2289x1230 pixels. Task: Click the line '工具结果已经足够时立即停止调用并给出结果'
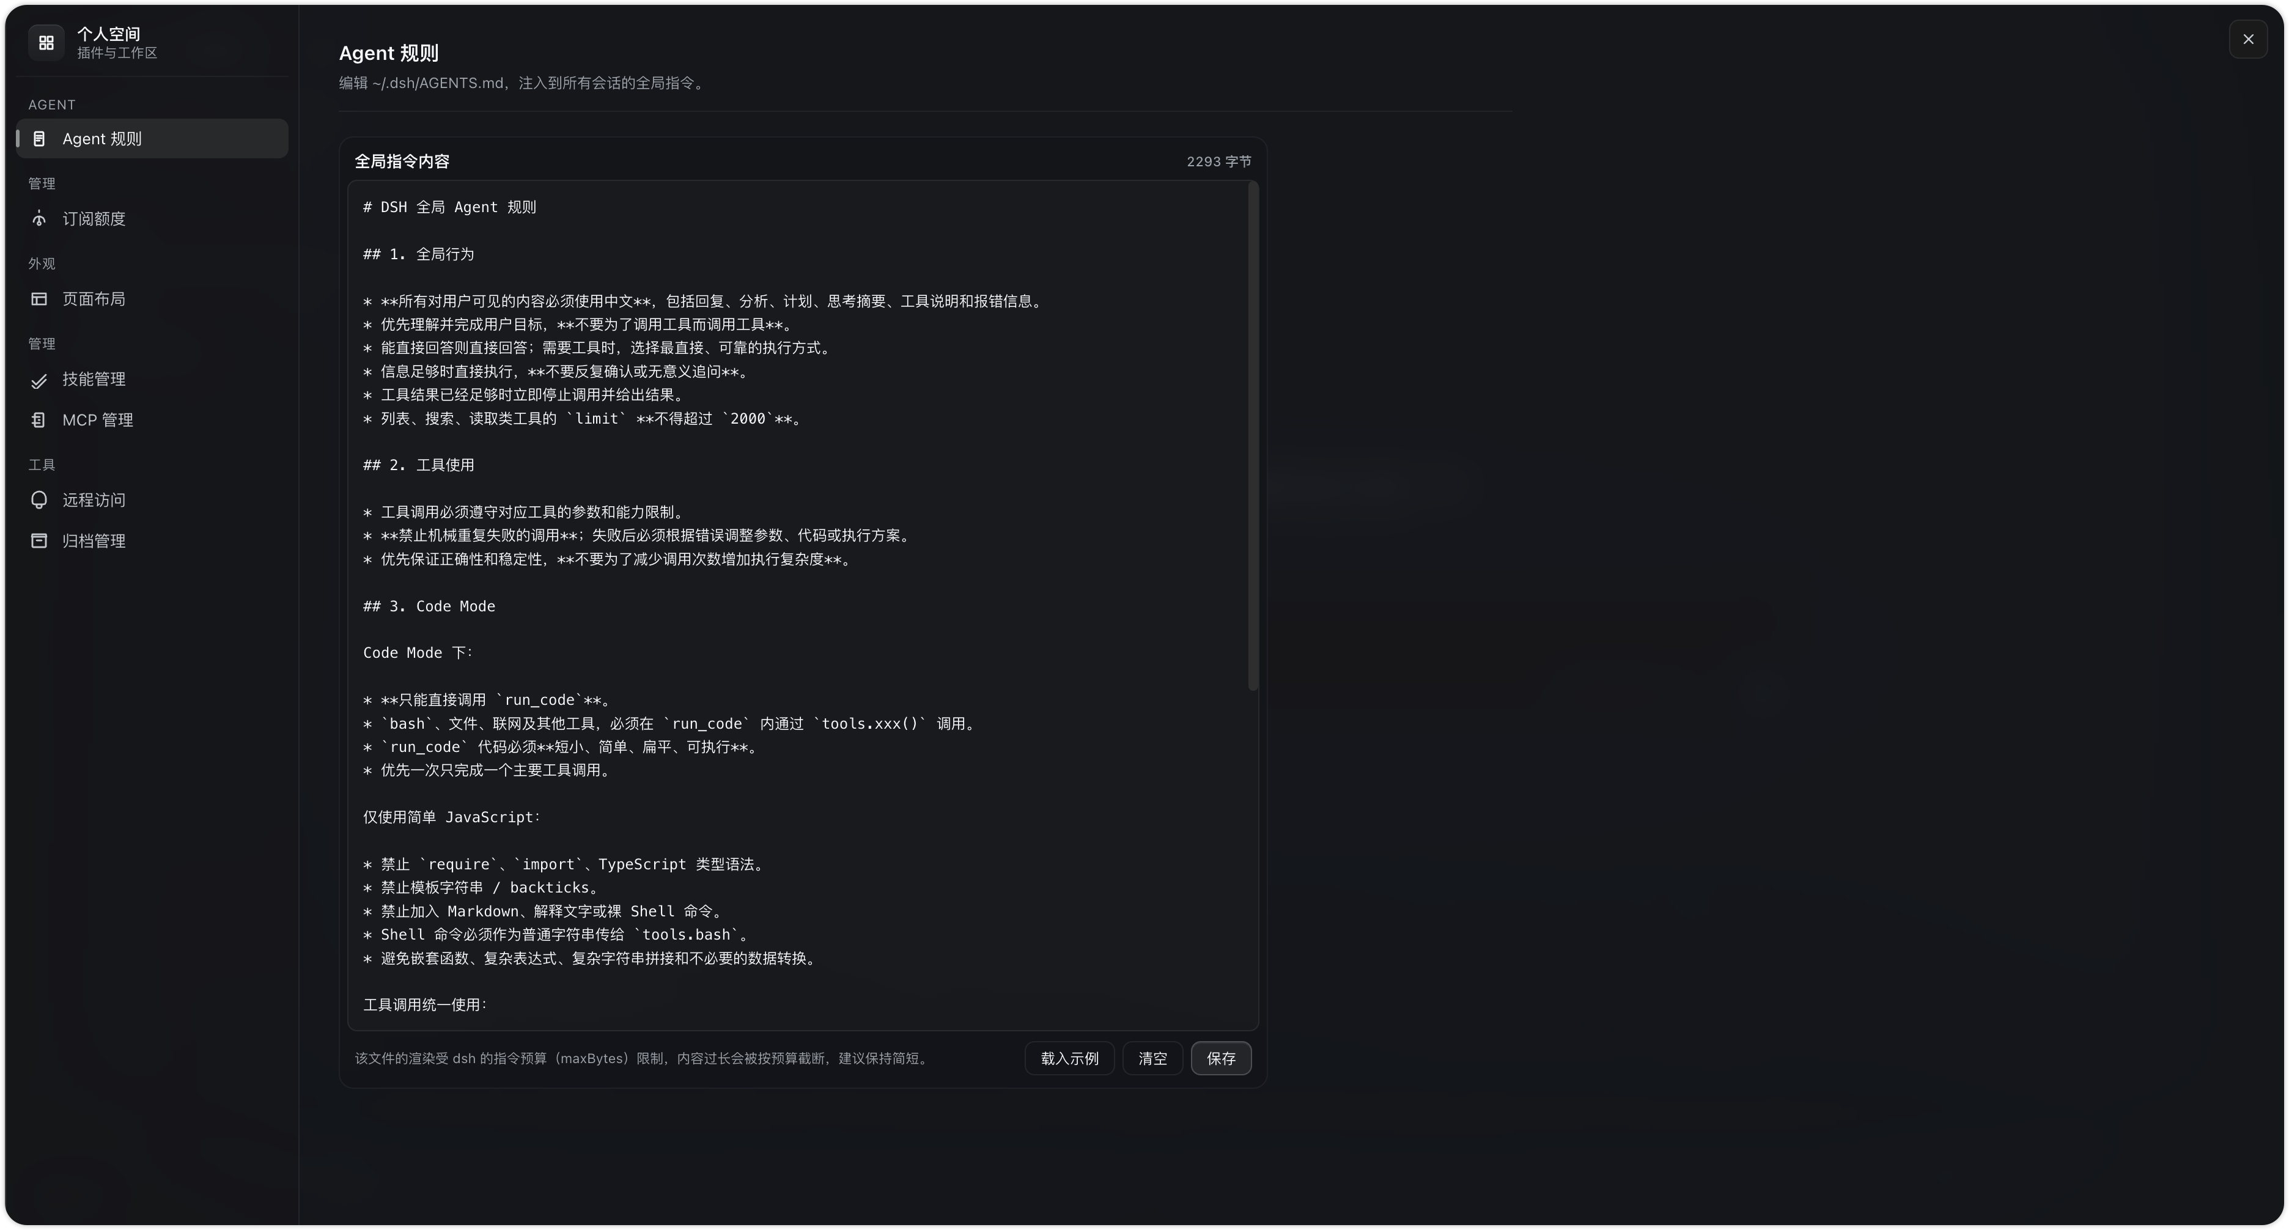pos(525,394)
